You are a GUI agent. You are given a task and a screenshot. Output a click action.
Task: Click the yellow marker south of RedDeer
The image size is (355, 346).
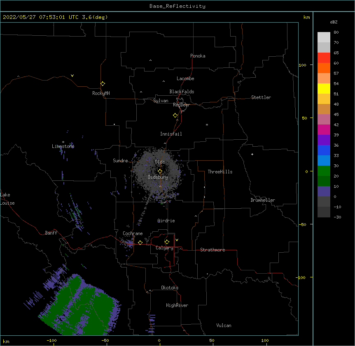pos(175,115)
